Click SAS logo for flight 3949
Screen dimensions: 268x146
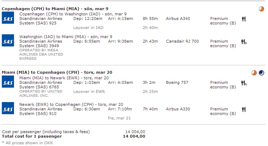pyautogui.click(x=8, y=40)
